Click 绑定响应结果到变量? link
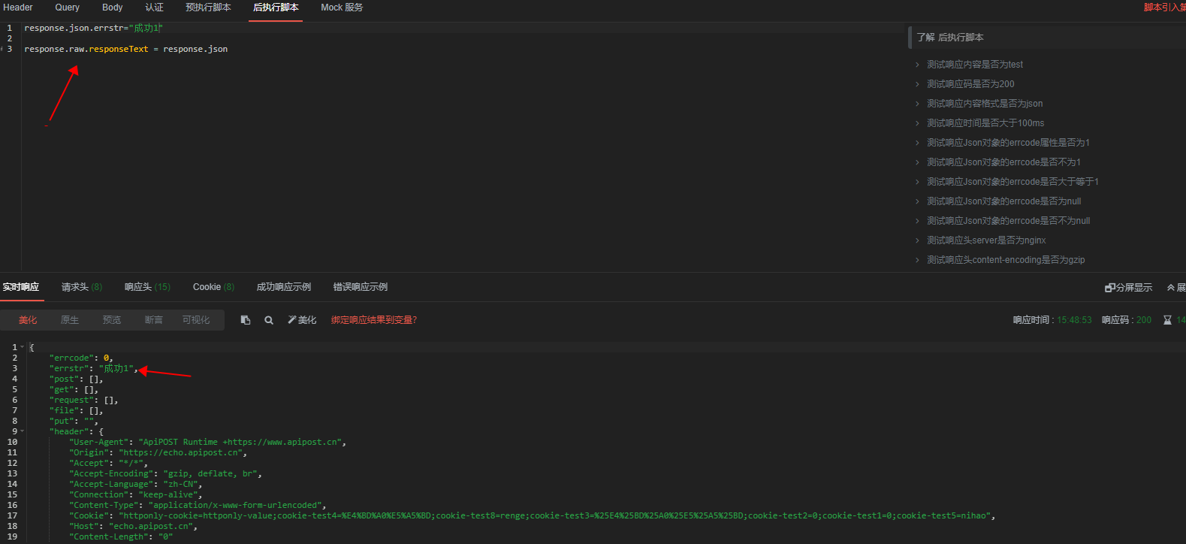1186x544 pixels. (374, 320)
